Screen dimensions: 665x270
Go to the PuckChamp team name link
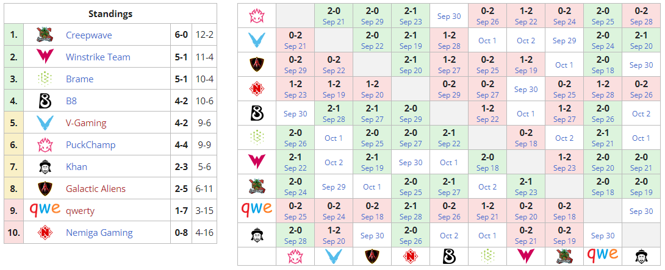click(90, 145)
